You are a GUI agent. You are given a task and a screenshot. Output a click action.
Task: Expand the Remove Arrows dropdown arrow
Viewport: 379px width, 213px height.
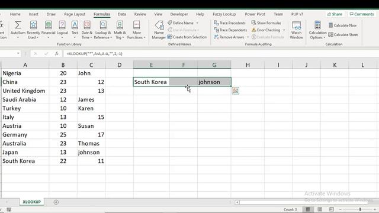point(248,37)
